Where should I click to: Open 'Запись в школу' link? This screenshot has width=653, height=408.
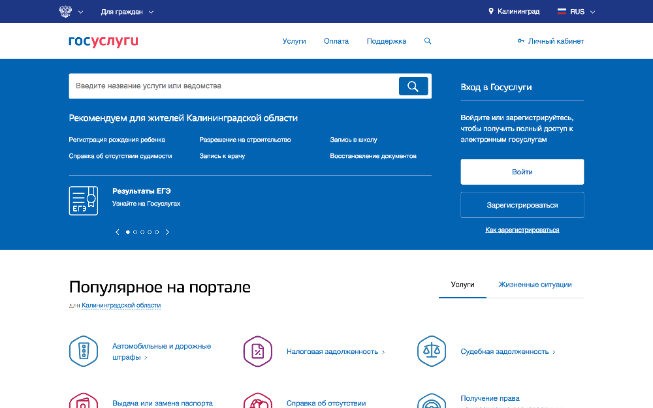[353, 140]
